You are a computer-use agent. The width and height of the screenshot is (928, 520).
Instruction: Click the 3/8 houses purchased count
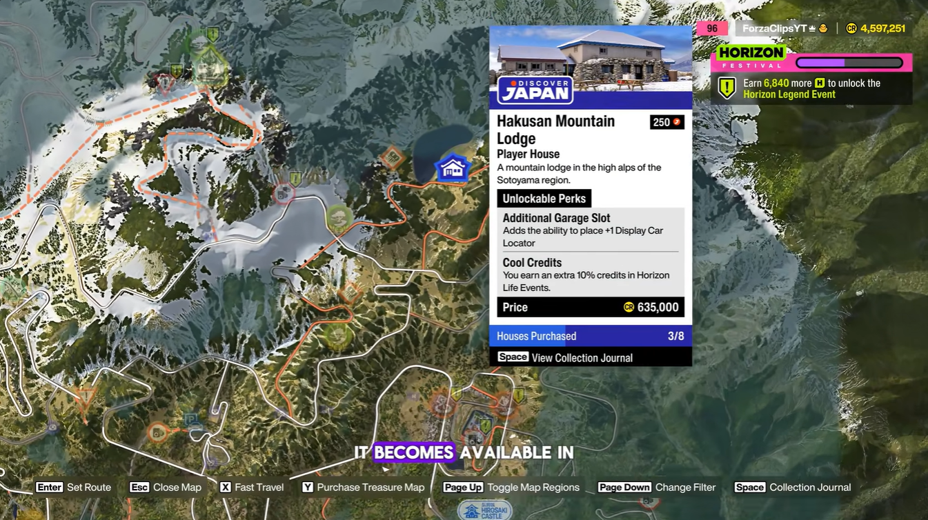676,336
